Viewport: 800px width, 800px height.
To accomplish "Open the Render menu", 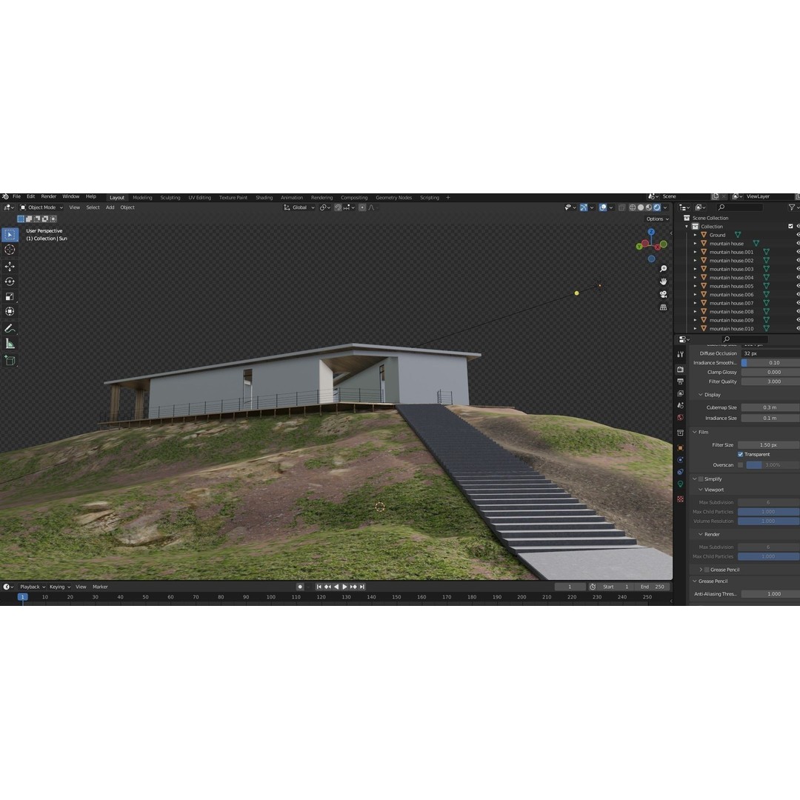I will tap(48, 196).
